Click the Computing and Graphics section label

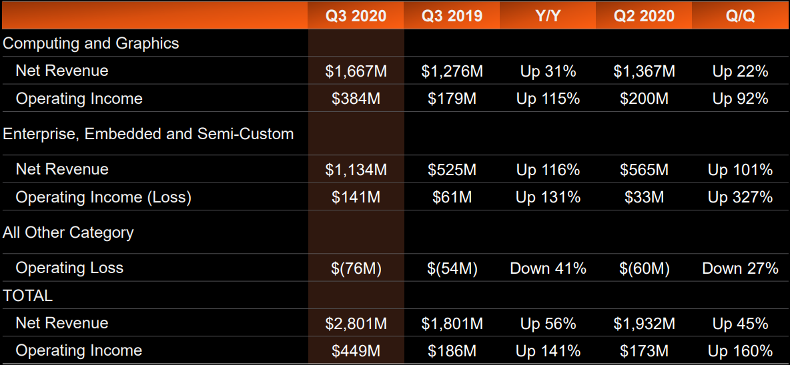(x=91, y=43)
